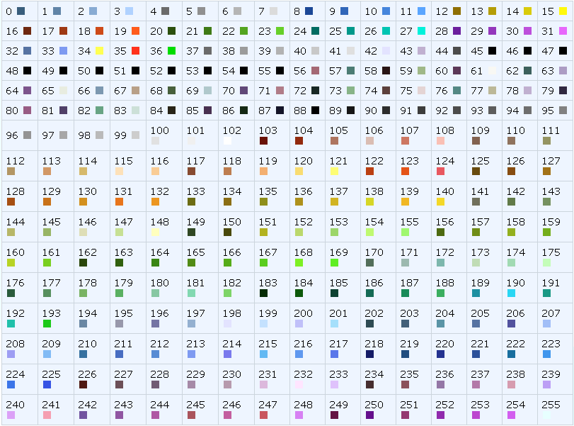Viewport: 574px width, 426px height.
Task: Pick the purple swatch numbered 28
Action: point(457,31)
